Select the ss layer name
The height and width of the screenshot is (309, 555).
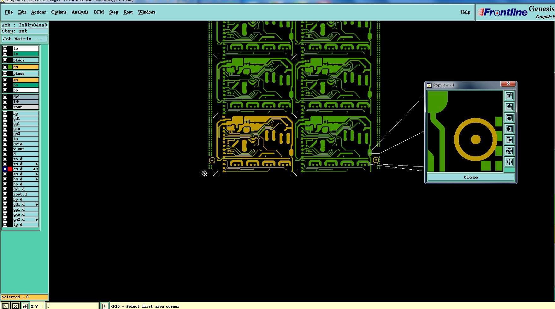[x=26, y=80]
